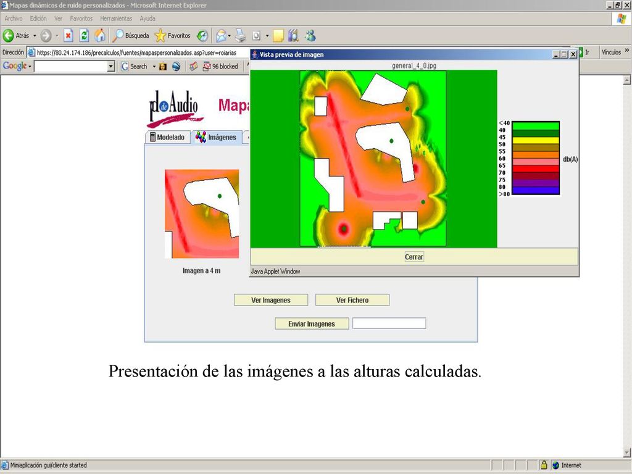632x474 pixels.
Task: Open the Edit icon dropdown arrow
Action: coord(267,36)
